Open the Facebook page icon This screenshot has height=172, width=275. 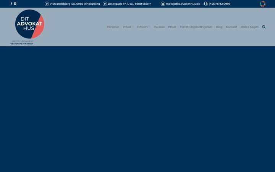point(11,4)
